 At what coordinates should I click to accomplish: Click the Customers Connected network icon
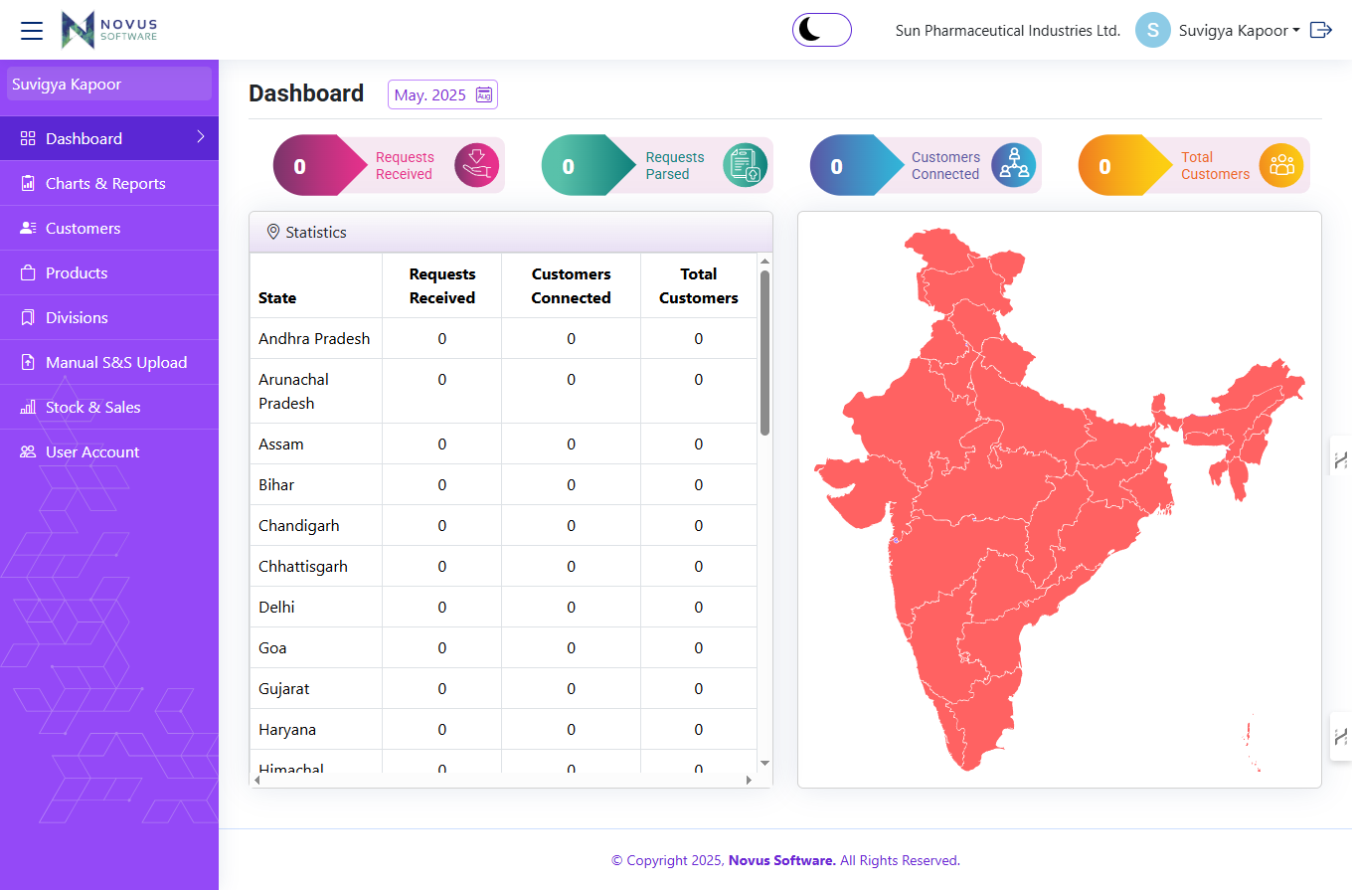pyautogui.click(x=1013, y=165)
